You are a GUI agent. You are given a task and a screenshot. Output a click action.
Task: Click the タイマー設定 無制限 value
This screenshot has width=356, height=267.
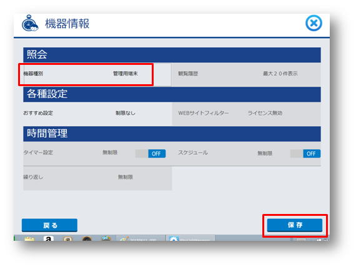(x=110, y=153)
